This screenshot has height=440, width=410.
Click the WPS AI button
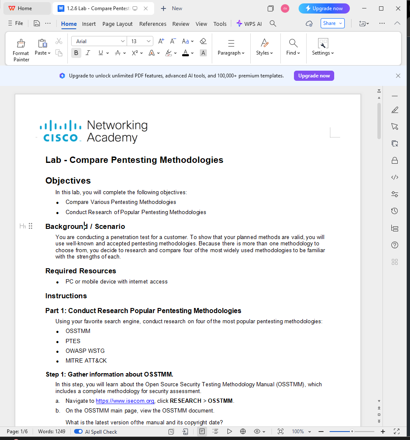coord(249,24)
